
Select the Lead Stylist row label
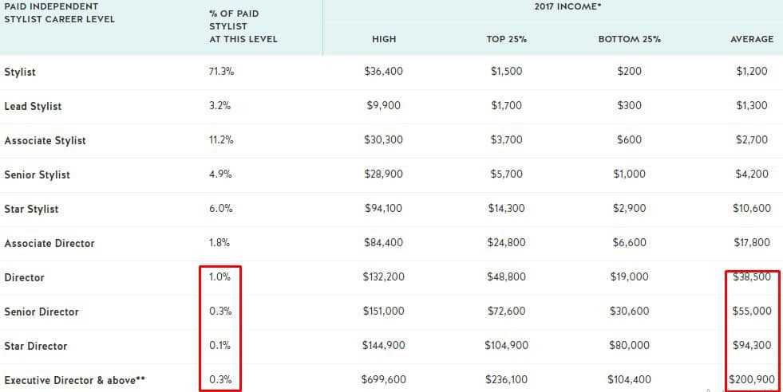tap(33, 106)
